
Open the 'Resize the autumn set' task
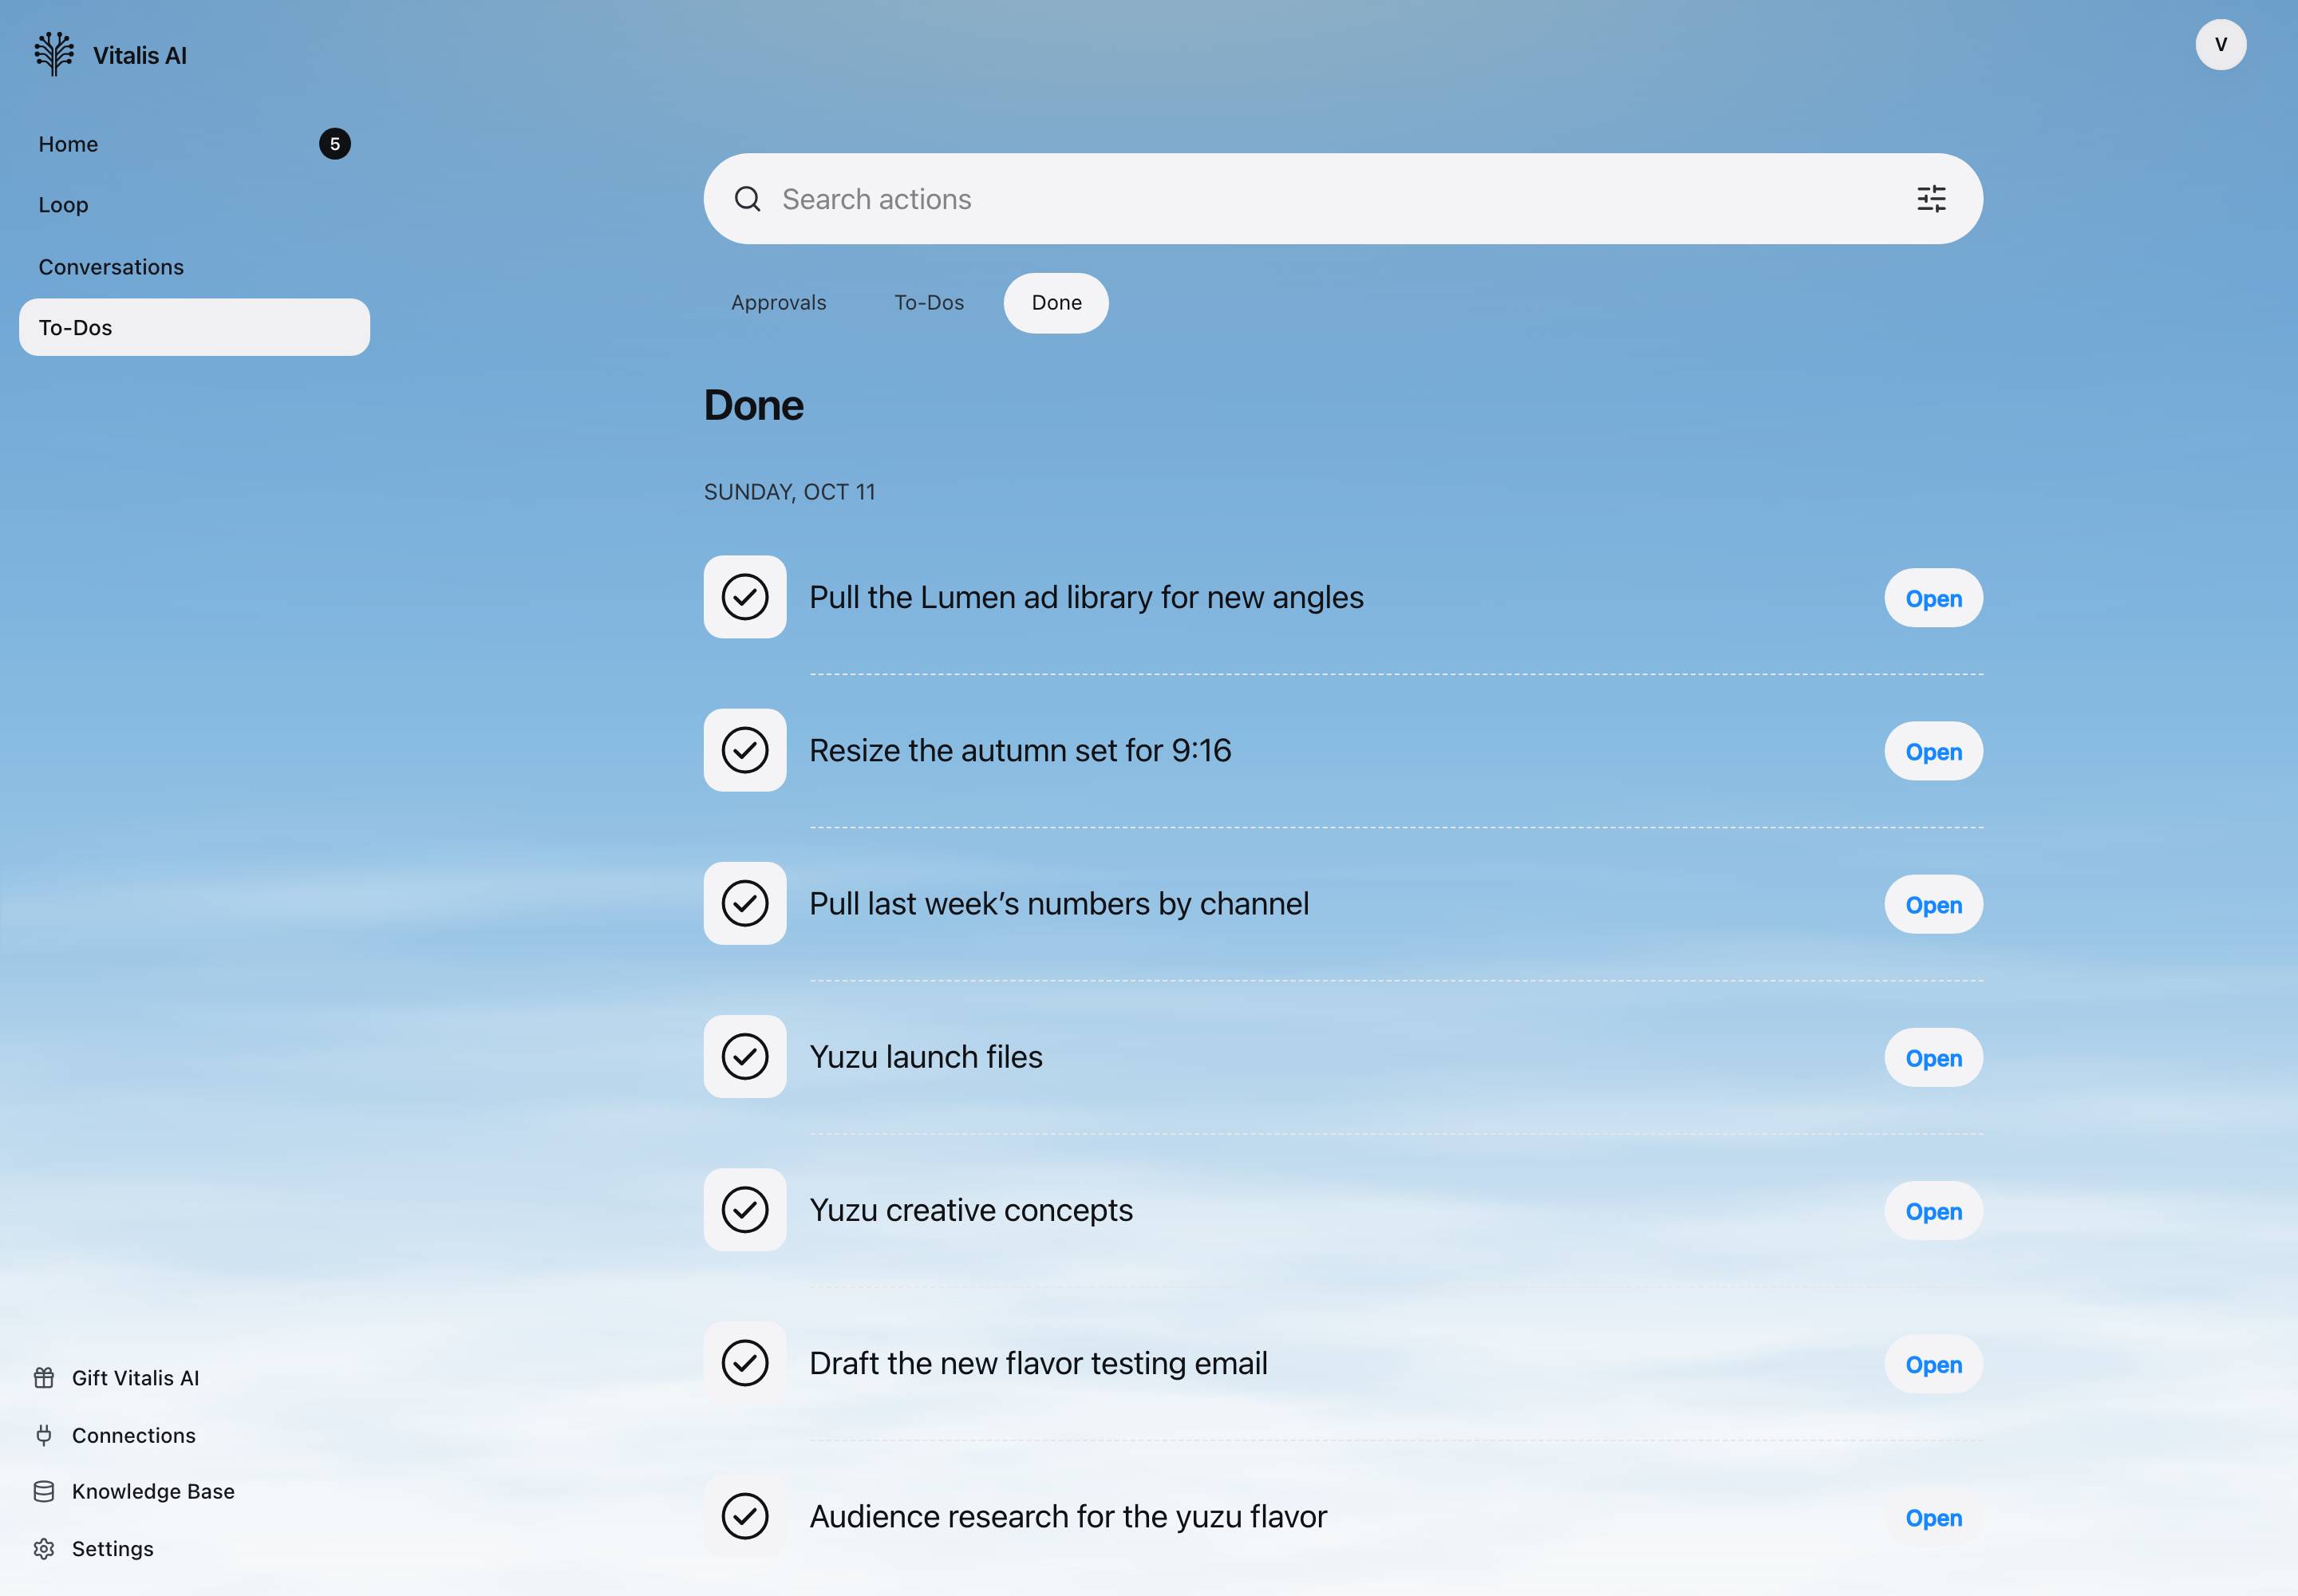click(x=1933, y=751)
